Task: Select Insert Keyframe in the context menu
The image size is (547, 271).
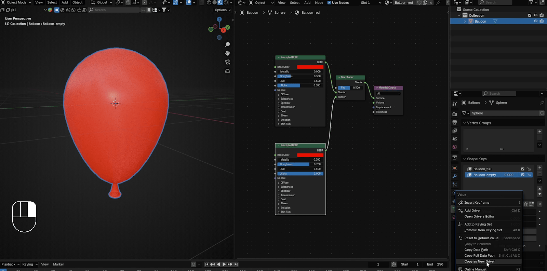Action: [477, 203]
